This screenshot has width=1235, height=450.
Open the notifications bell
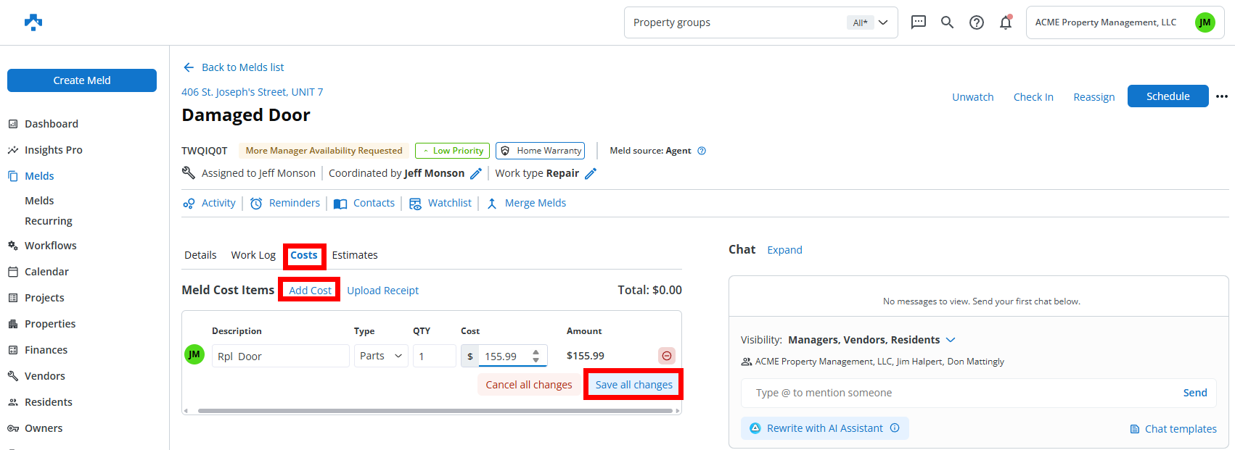[x=1006, y=22]
